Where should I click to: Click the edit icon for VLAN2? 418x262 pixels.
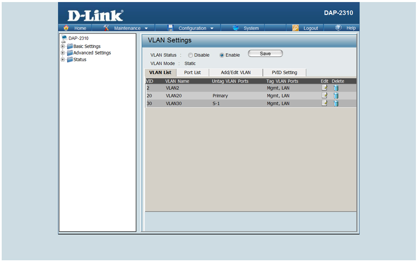click(x=324, y=88)
